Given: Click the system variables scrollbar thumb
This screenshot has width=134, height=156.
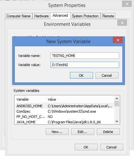Looking at the screenshot, I should tap(117, 104).
